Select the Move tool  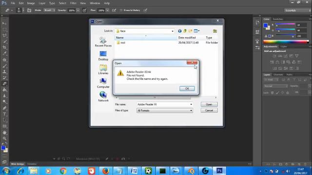click(4, 23)
